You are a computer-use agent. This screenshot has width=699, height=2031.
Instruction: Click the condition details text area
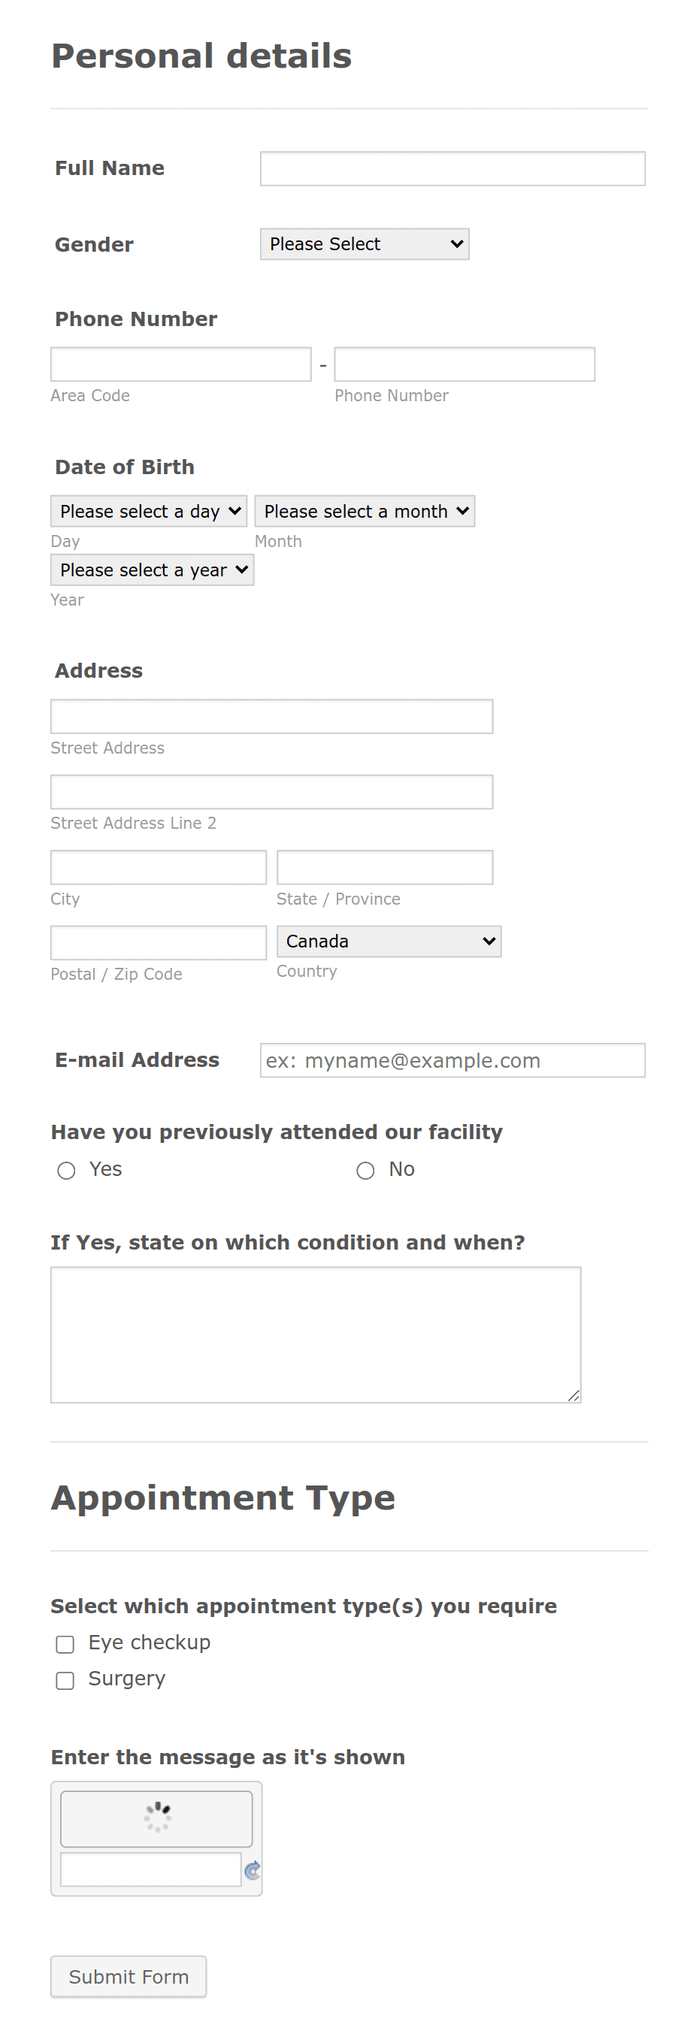(x=315, y=1332)
